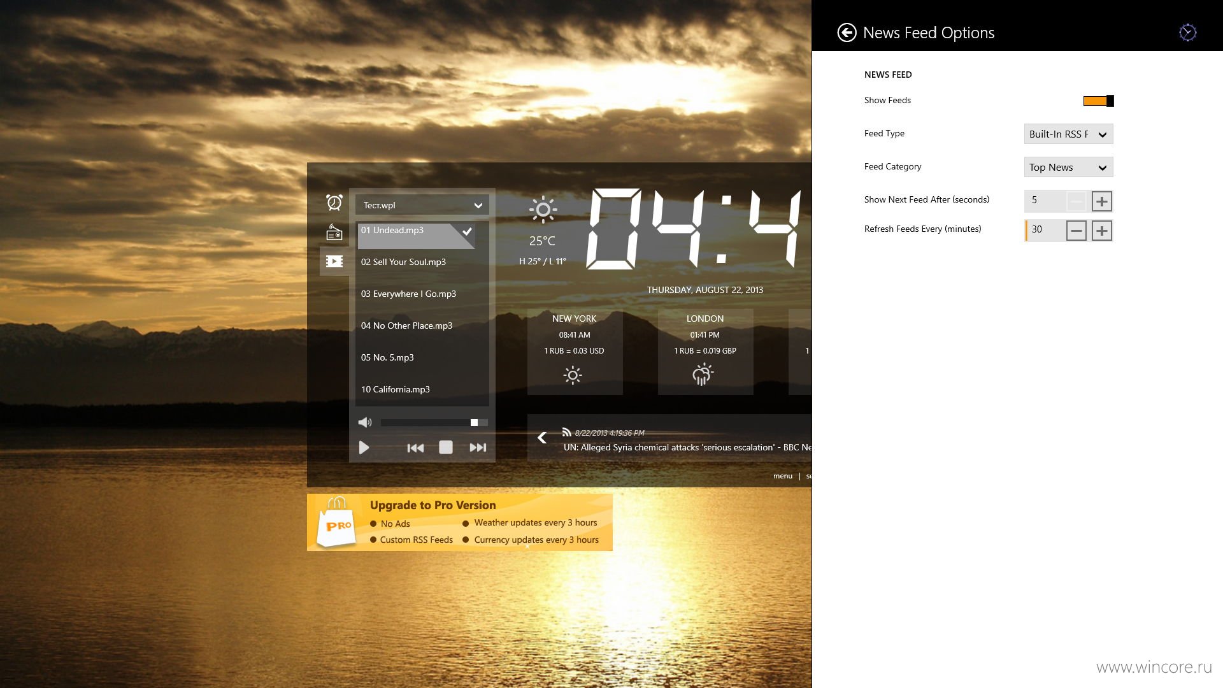Click the large digital clock display
This screenshot has width=1223, height=688.
coord(697,228)
